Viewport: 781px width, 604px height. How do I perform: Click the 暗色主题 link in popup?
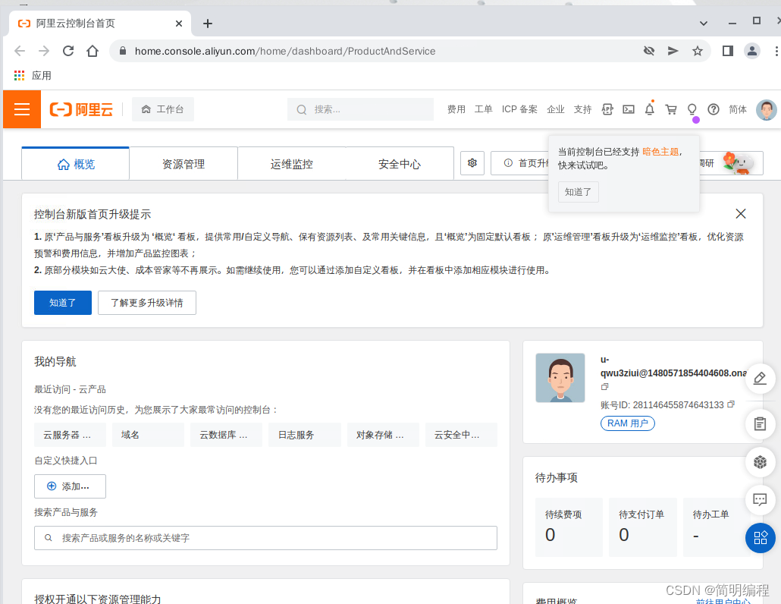pos(660,152)
